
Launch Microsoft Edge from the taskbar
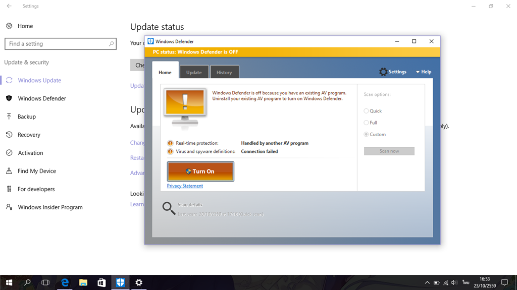coord(65,282)
